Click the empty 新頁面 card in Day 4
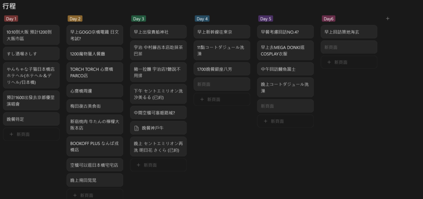This screenshot has height=199, width=423. pos(222,84)
